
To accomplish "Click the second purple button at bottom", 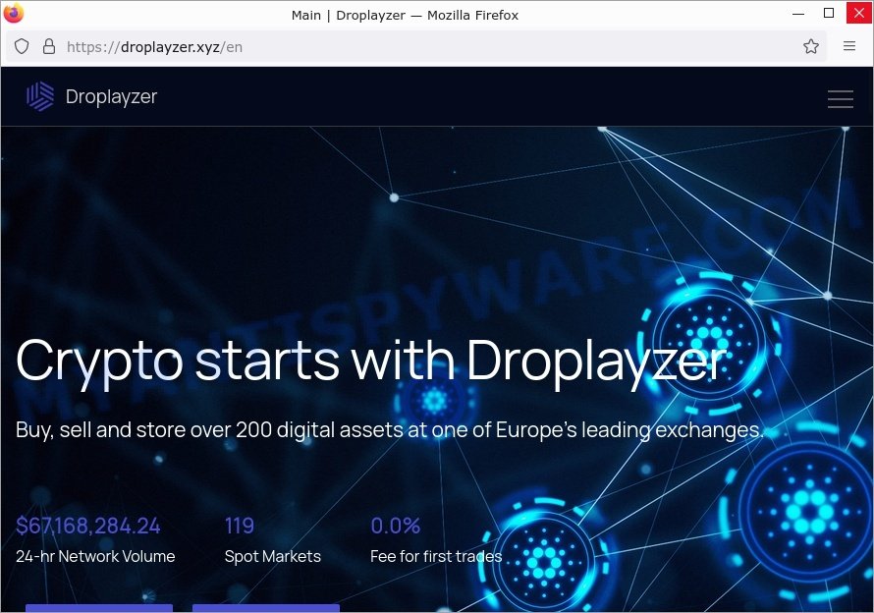I will click(x=265, y=608).
